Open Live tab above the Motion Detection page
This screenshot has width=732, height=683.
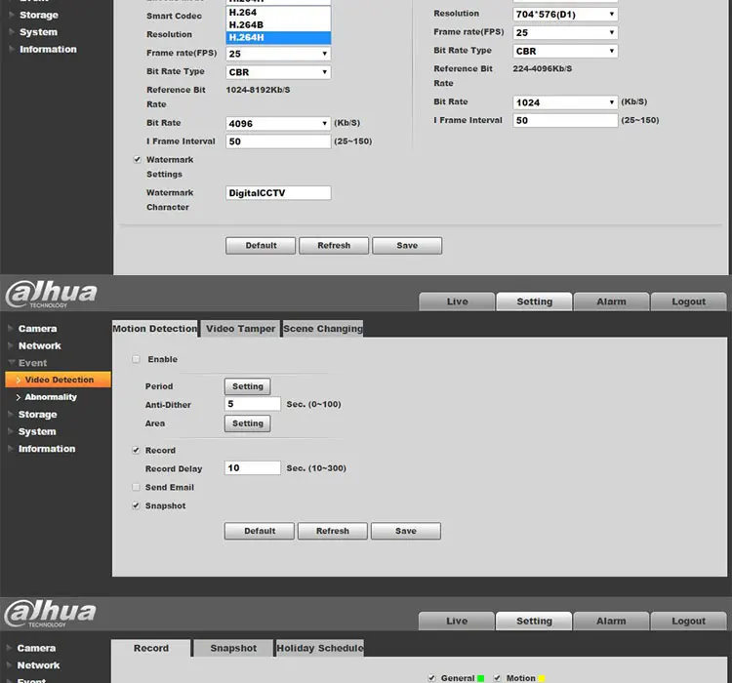457,301
